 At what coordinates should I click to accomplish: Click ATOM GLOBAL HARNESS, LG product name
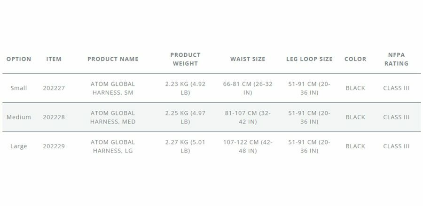[113, 146]
